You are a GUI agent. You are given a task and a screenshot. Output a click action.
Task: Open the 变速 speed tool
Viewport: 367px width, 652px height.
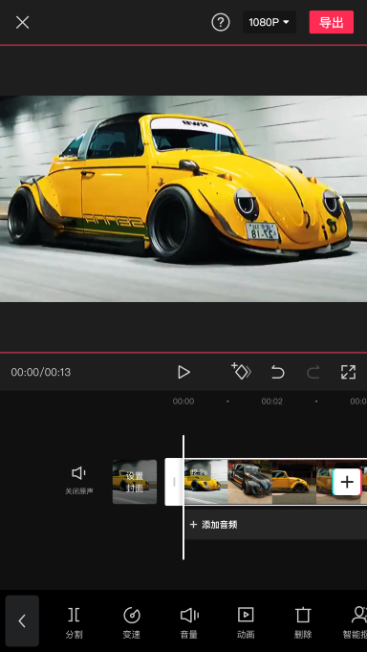[x=132, y=622]
